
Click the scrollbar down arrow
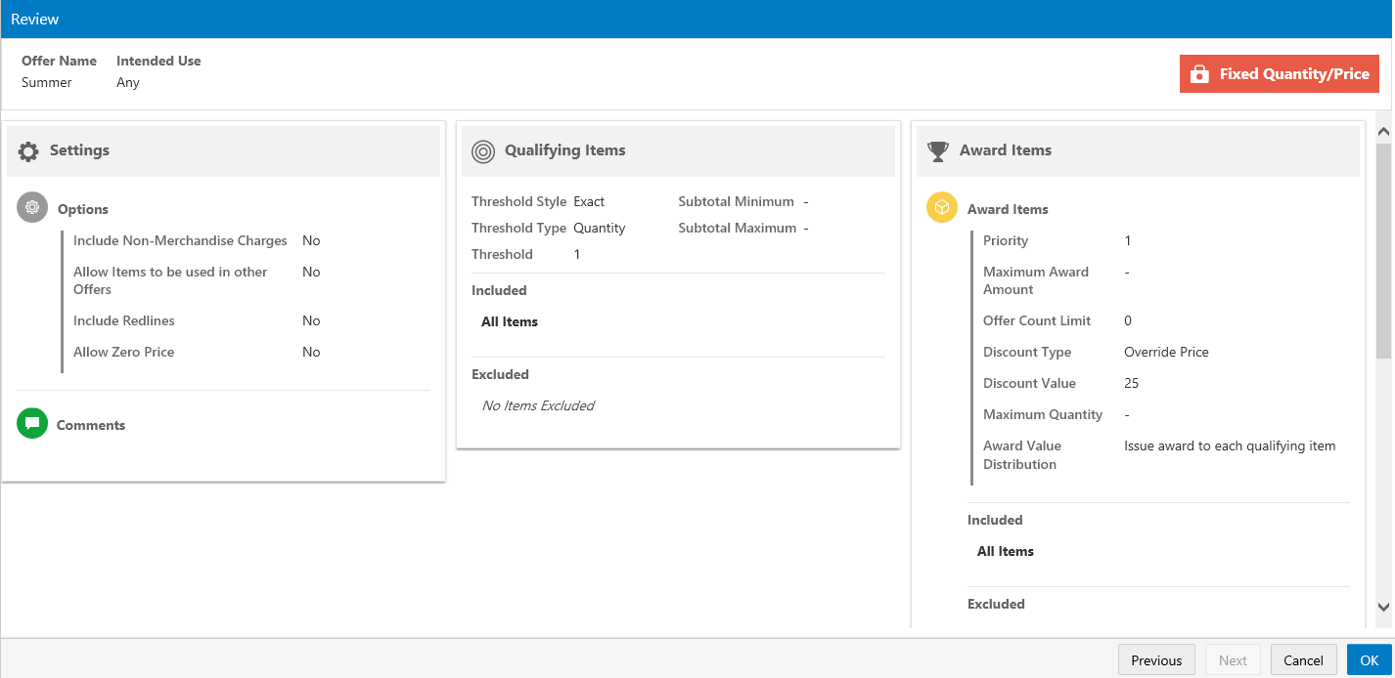[1383, 607]
